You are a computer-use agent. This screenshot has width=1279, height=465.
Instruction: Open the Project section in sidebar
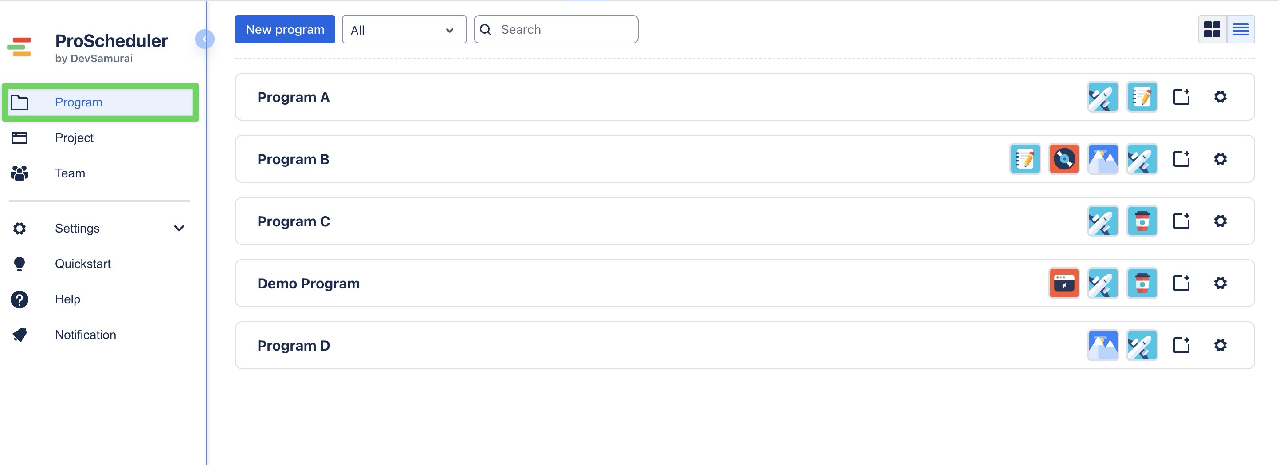74,138
